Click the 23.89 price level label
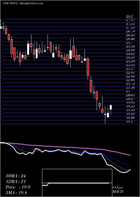Screen dimensions: 140x197 [130, 61]
